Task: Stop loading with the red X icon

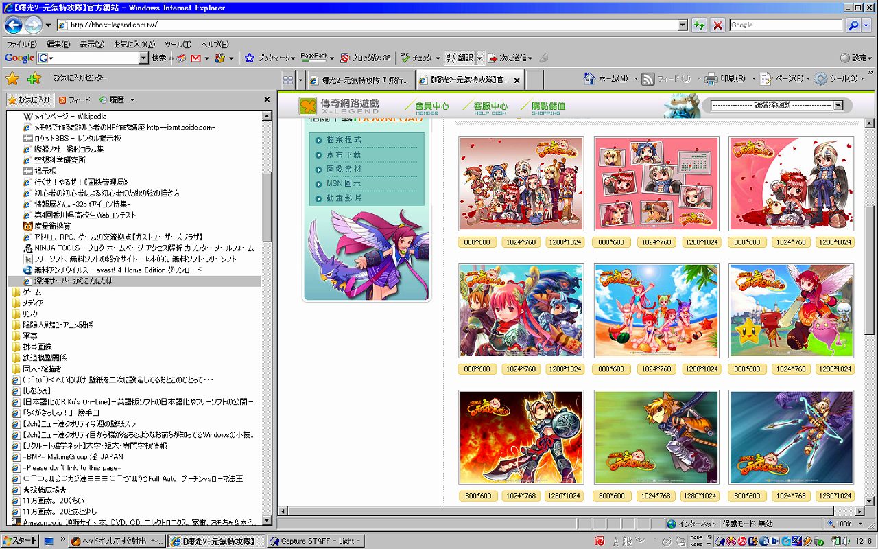Action: point(717,25)
